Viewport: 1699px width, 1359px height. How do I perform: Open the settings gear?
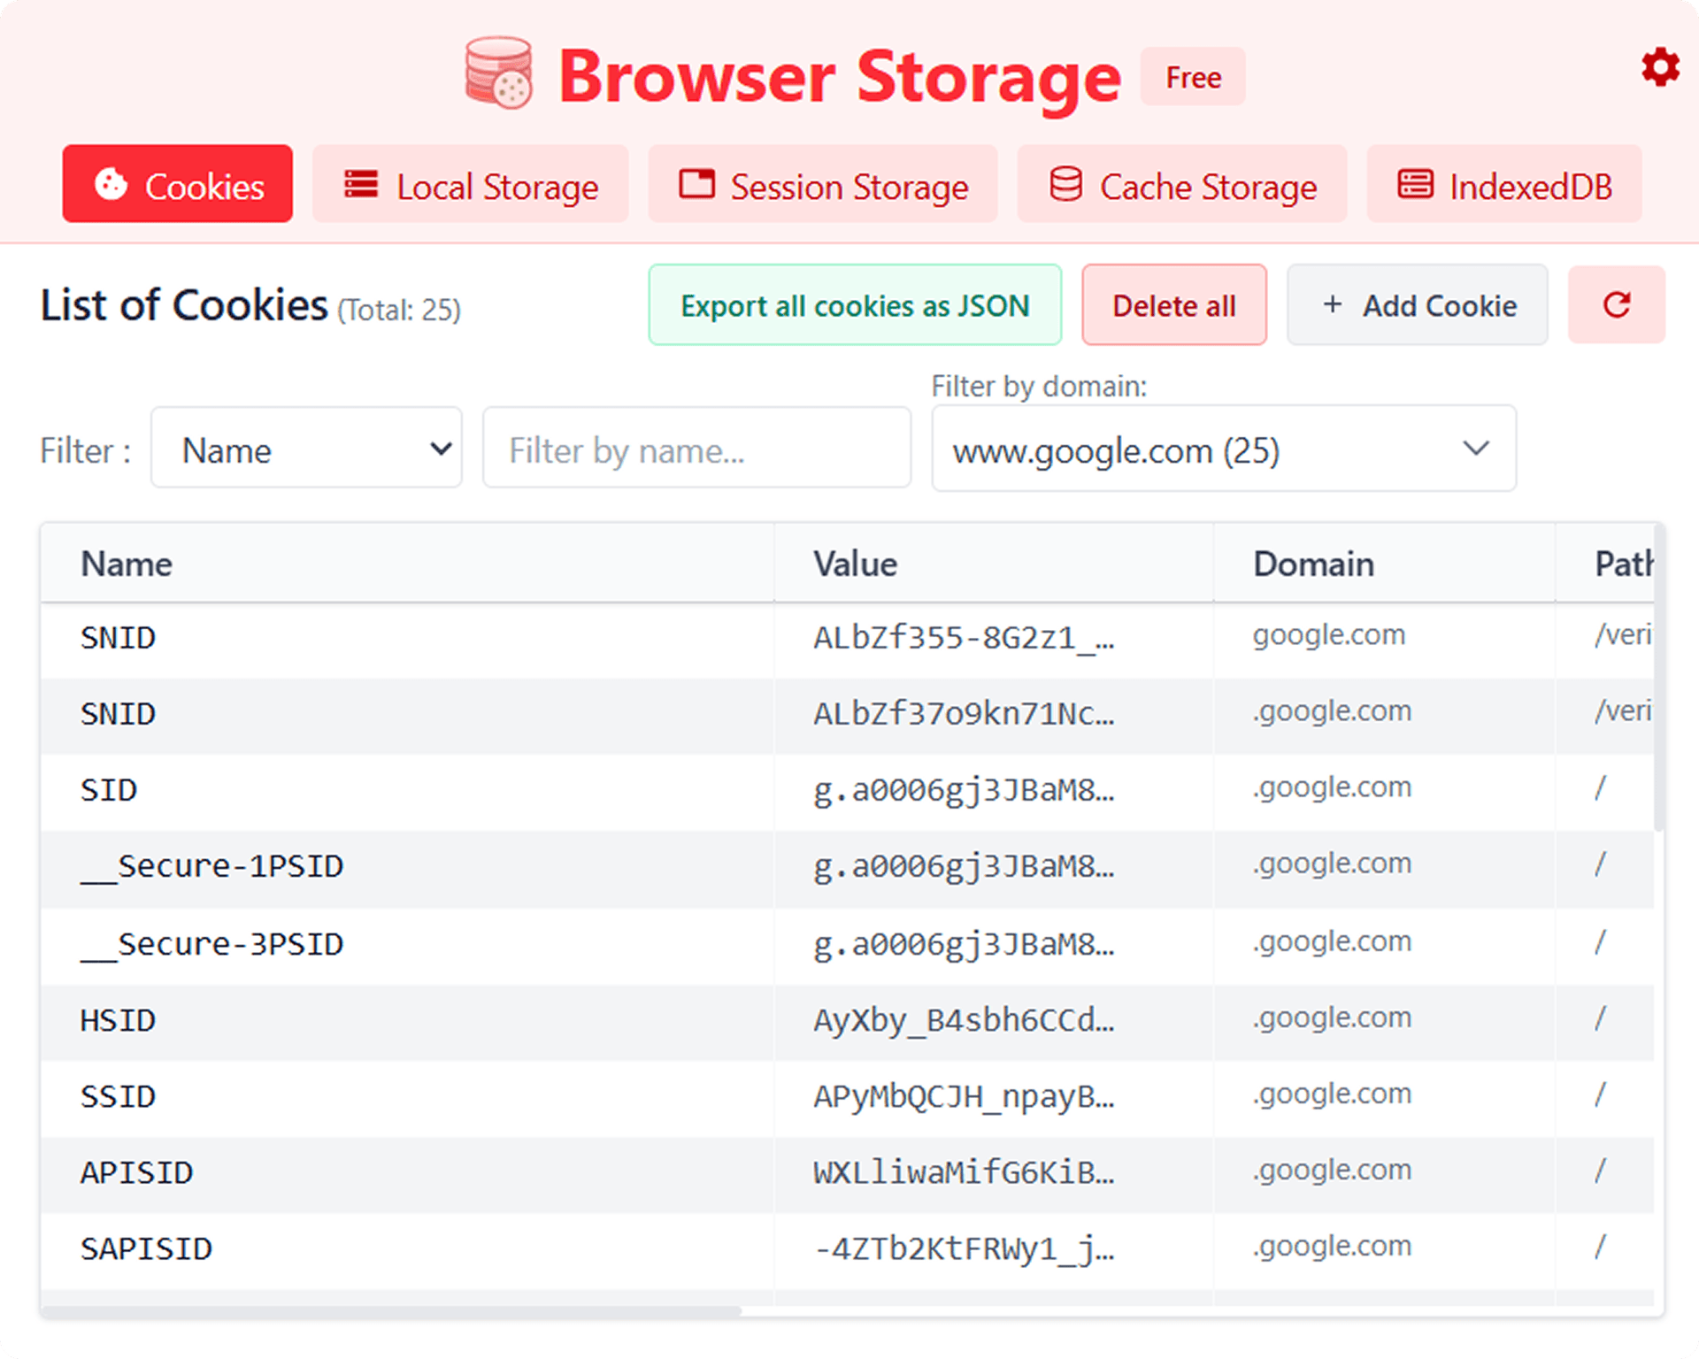click(x=1661, y=67)
